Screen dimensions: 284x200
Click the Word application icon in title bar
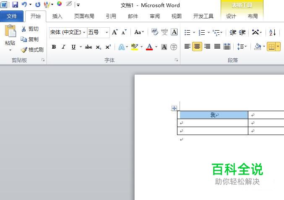click(x=4, y=5)
